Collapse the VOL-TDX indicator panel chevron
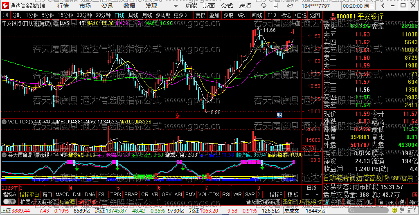 4,122
